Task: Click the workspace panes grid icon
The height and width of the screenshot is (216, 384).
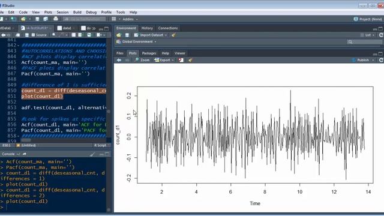Action: click(x=114, y=19)
